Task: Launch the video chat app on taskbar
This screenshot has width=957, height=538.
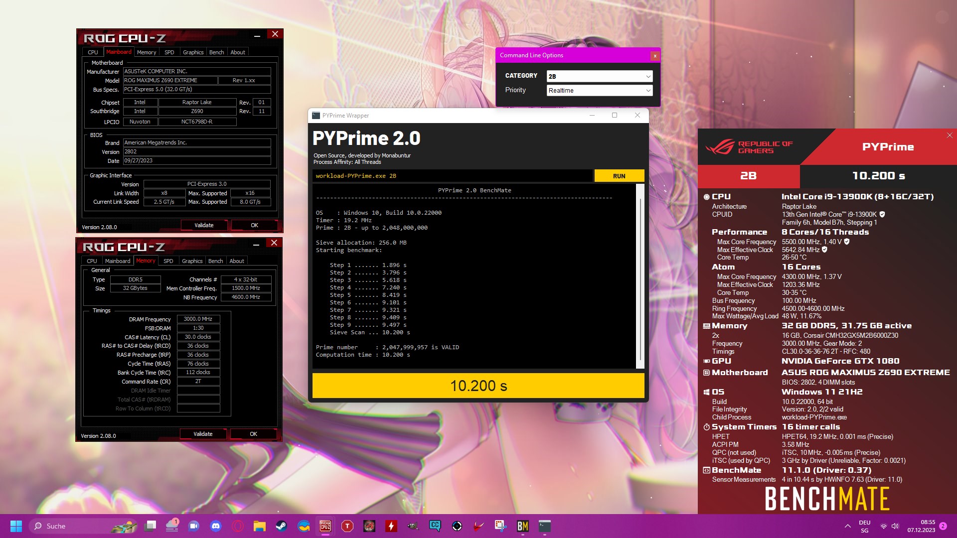Action: pyautogui.click(x=194, y=526)
